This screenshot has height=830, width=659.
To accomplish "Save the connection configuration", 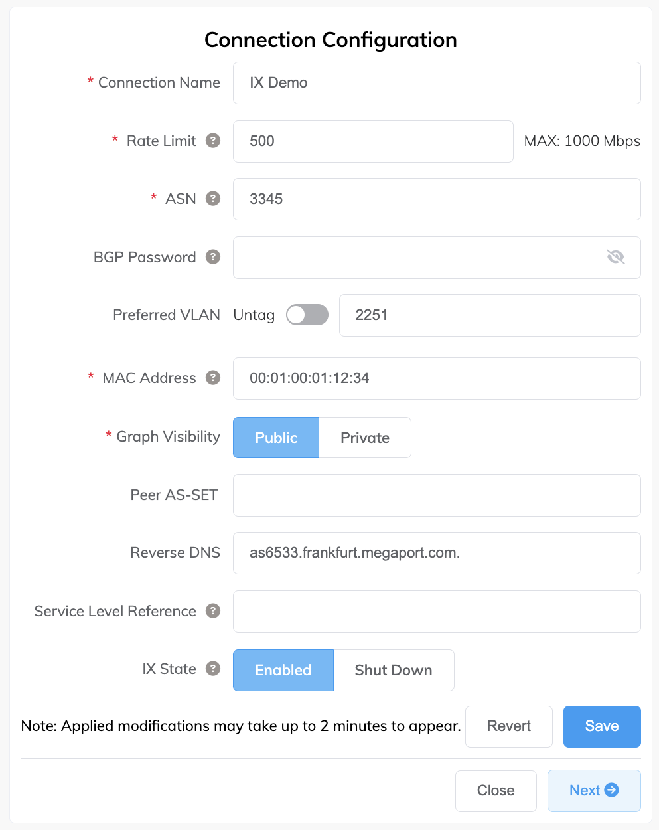I will point(601,726).
